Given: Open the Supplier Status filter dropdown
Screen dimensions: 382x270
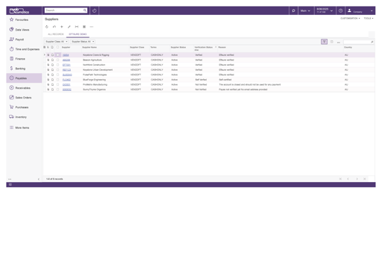Looking at the screenshot, I should (83, 42).
